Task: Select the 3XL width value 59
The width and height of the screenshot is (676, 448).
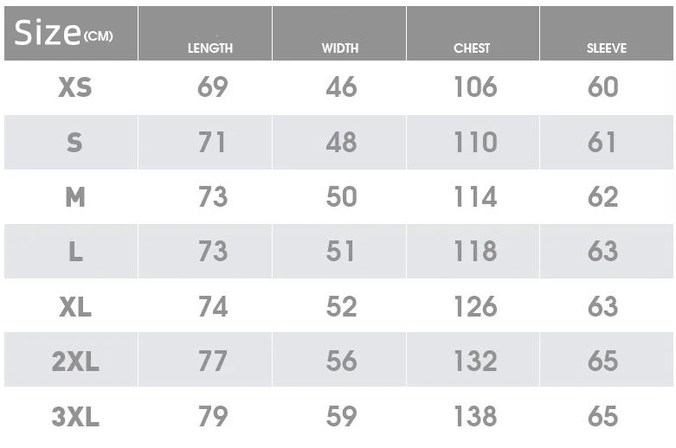Action: coord(341,417)
